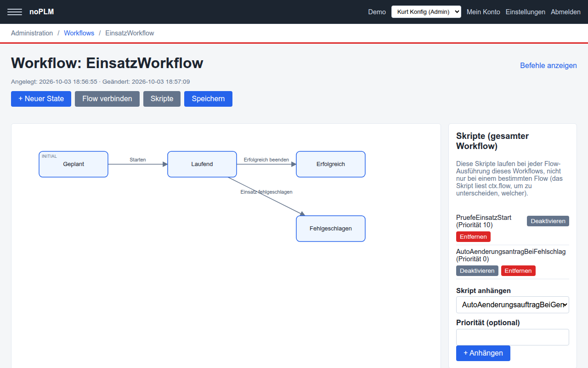Click the EinsatzWorkflow breadcrumb text
Screen dimensions: 588x368
(x=130, y=33)
